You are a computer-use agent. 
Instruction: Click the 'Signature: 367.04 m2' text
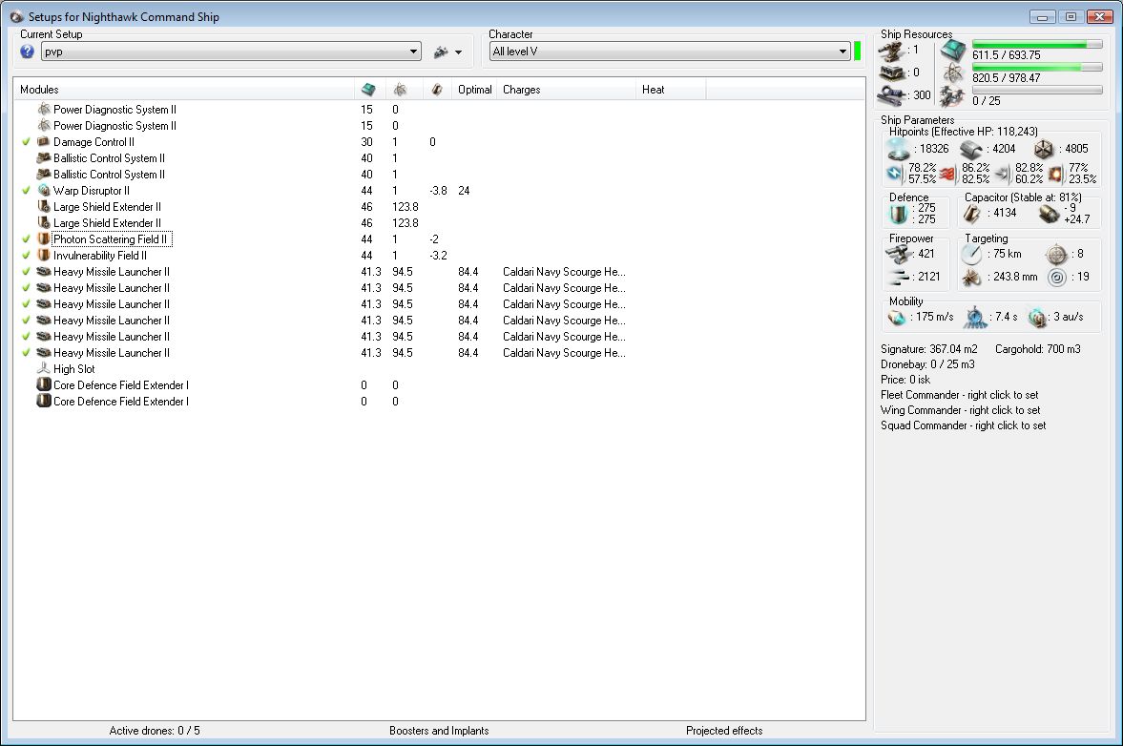coord(929,349)
